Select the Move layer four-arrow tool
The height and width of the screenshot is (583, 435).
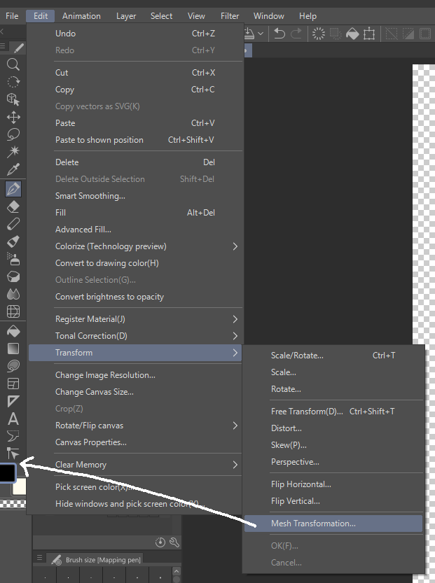click(13, 117)
